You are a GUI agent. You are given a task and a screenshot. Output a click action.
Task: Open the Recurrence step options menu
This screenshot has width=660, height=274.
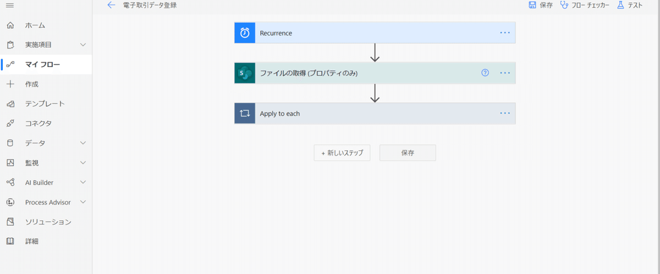click(505, 33)
